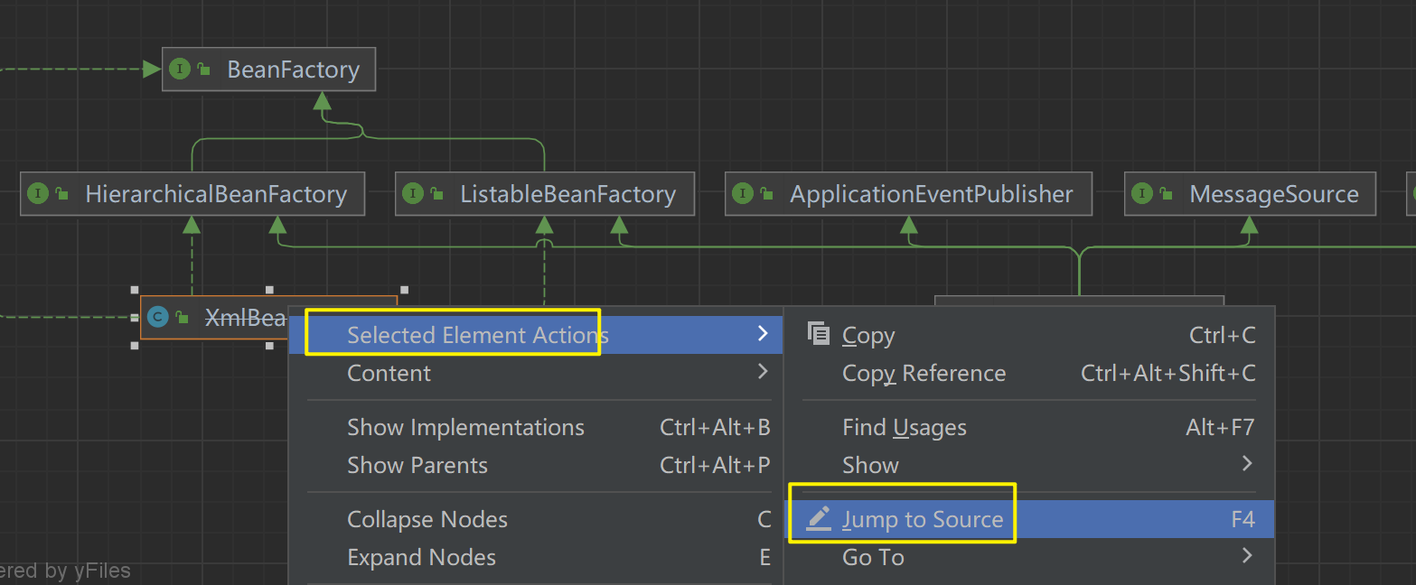Viewport: 1416px width, 585px height.
Task: Click the BeanFactory interface icon
Action: pos(180,70)
